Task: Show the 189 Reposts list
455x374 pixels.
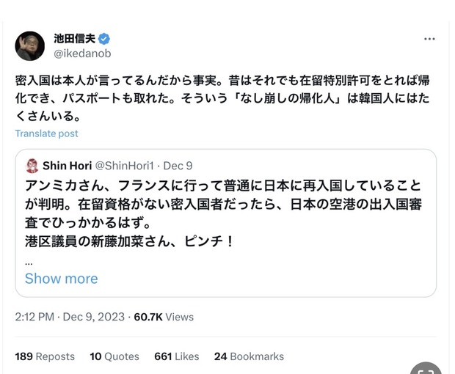Action: click(x=45, y=356)
